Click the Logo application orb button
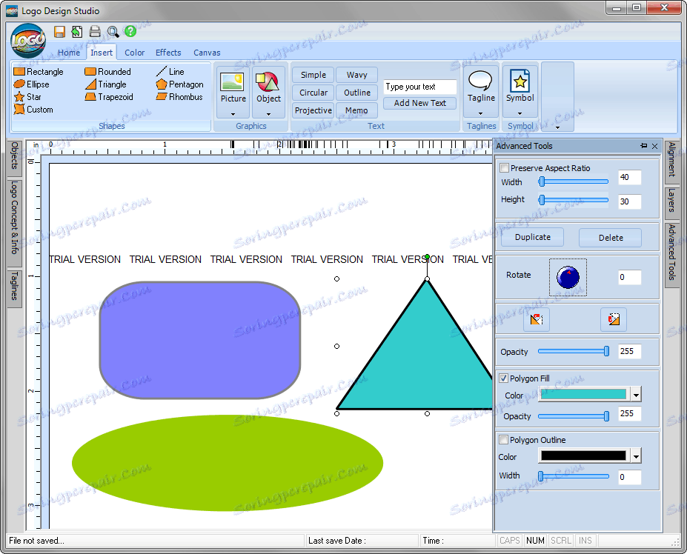Viewport: 687px width, 554px height. [x=28, y=41]
